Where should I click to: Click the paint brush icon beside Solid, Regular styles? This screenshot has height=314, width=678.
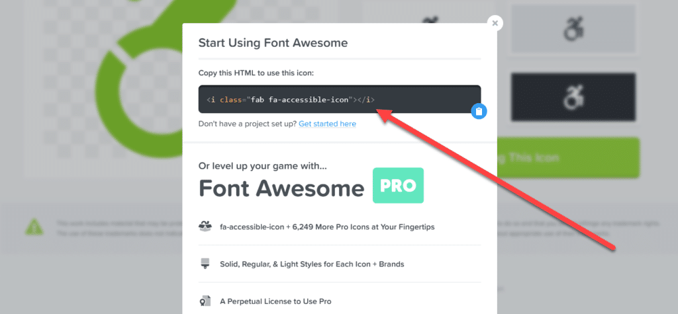click(x=205, y=264)
